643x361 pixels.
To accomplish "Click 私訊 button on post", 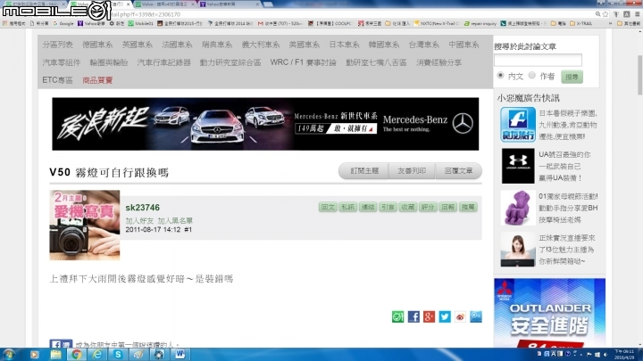I will (x=347, y=207).
